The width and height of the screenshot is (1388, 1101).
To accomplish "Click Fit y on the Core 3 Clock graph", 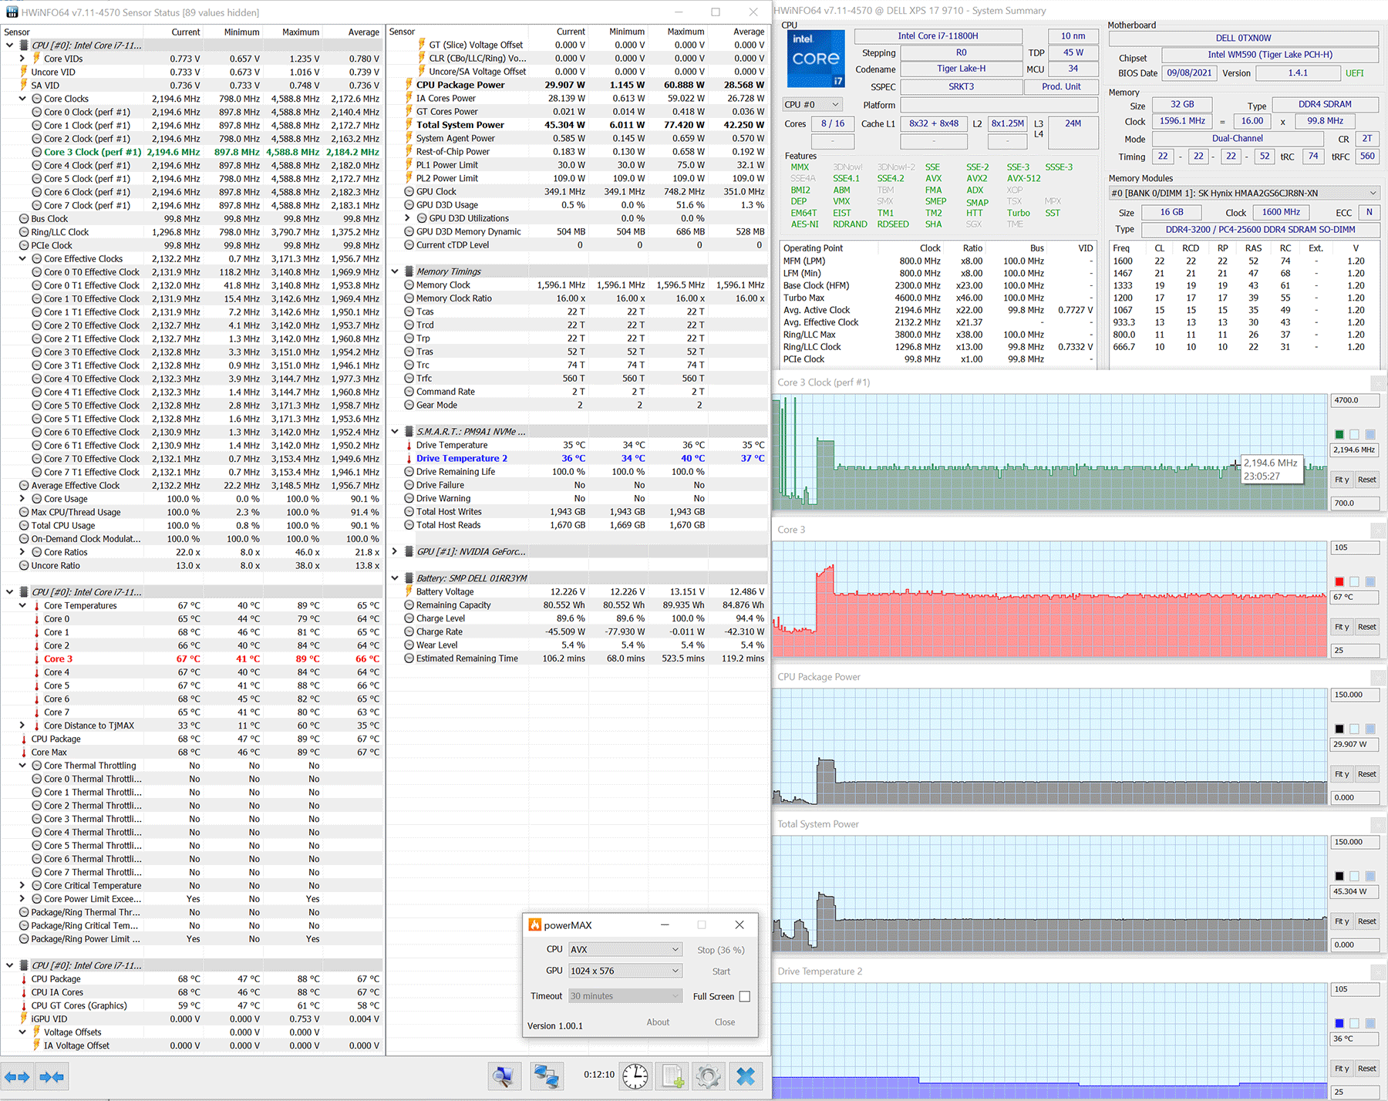I will tap(1342, 480).
